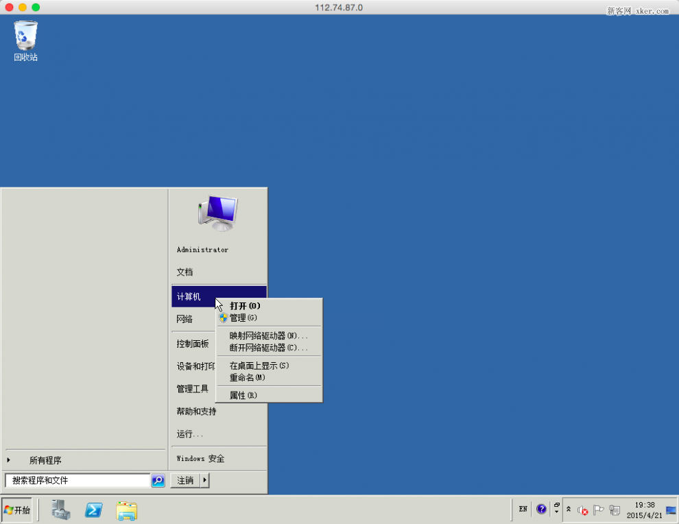Click the muted volume tray icon

[582, 510]
